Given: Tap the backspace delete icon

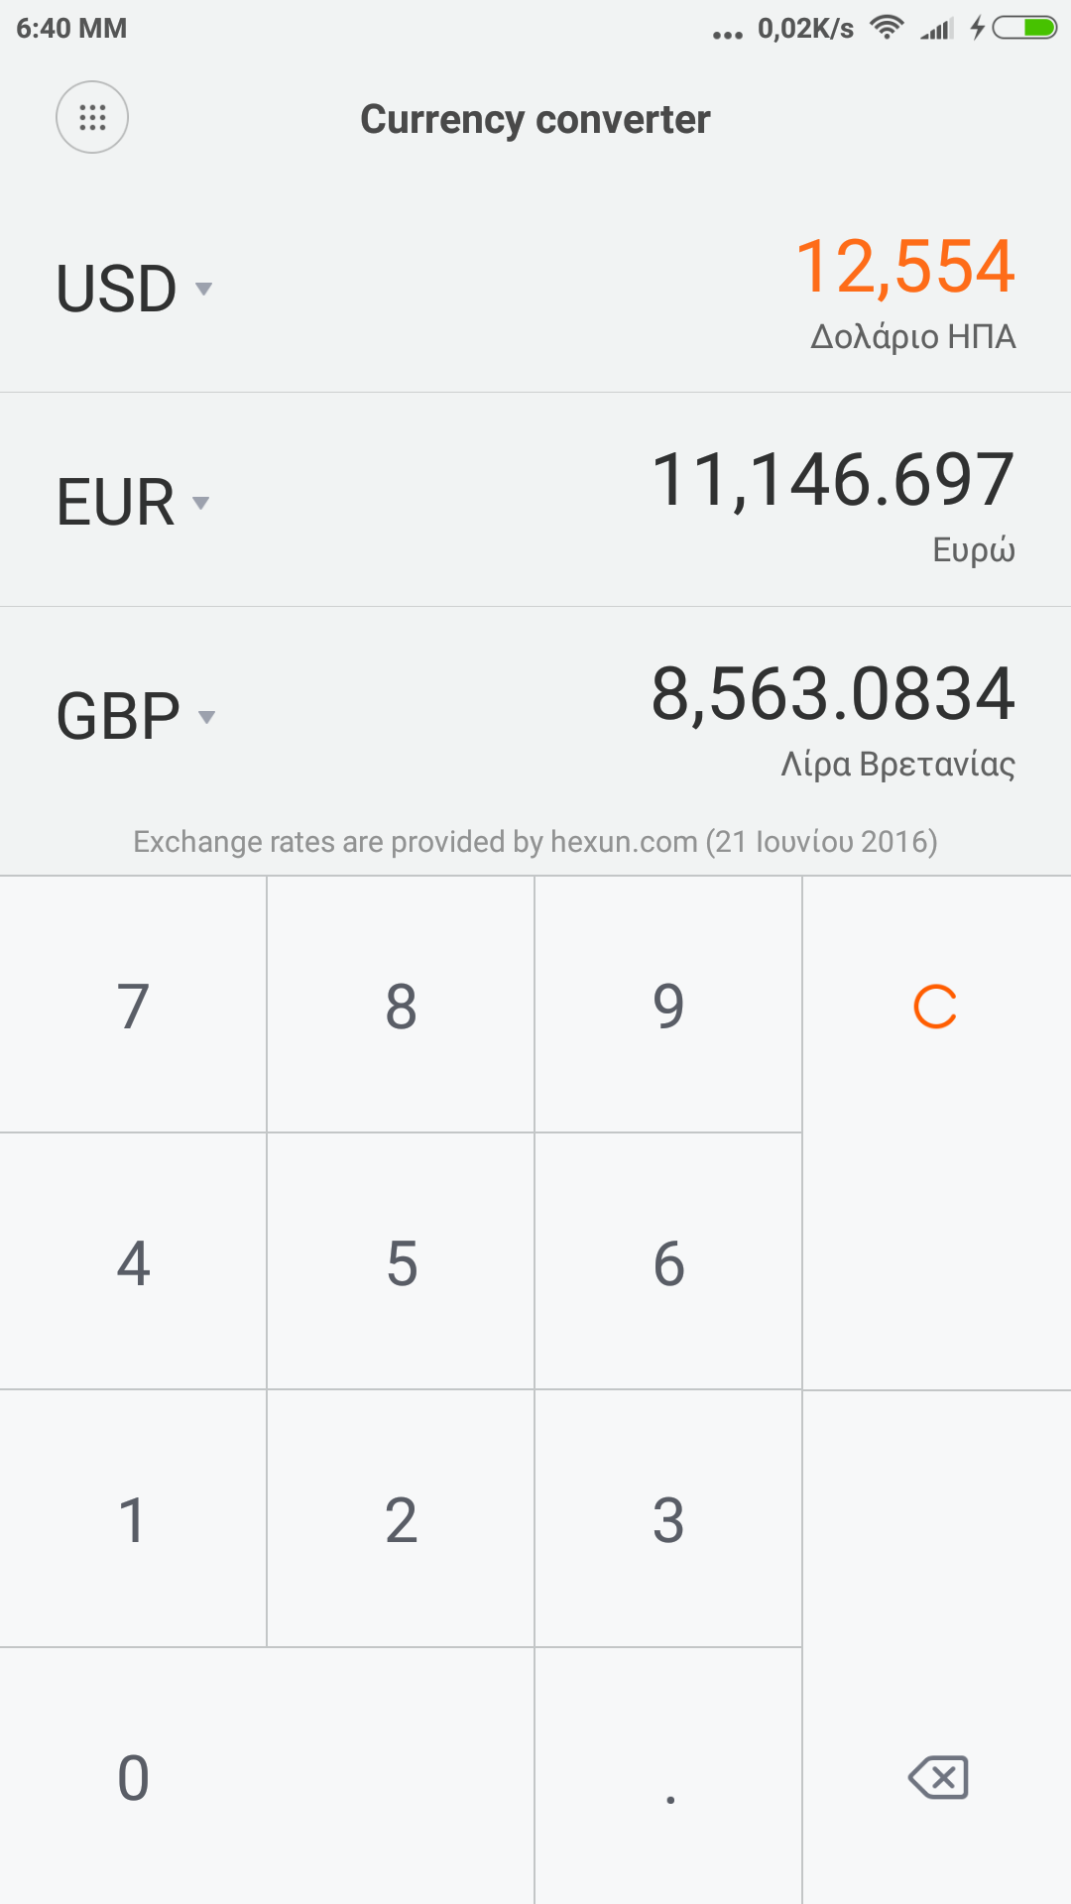Looking at the screenshot, I should coord(937,1777).
